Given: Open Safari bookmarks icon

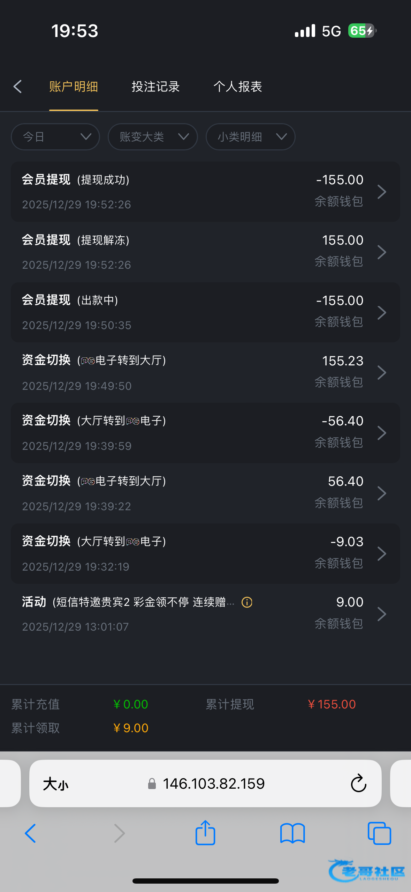Looking at the screenshot, I should [x=292, y=833].
